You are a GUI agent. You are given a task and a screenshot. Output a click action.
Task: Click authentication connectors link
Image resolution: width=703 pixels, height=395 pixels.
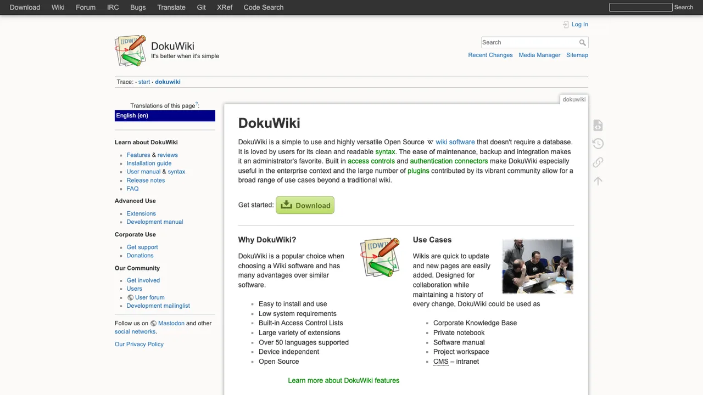click(x=449, y=161)
